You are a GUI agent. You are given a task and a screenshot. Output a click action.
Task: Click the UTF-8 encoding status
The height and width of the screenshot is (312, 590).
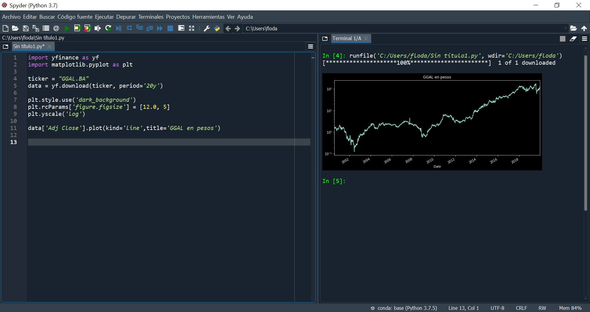[x=497, y=308]
